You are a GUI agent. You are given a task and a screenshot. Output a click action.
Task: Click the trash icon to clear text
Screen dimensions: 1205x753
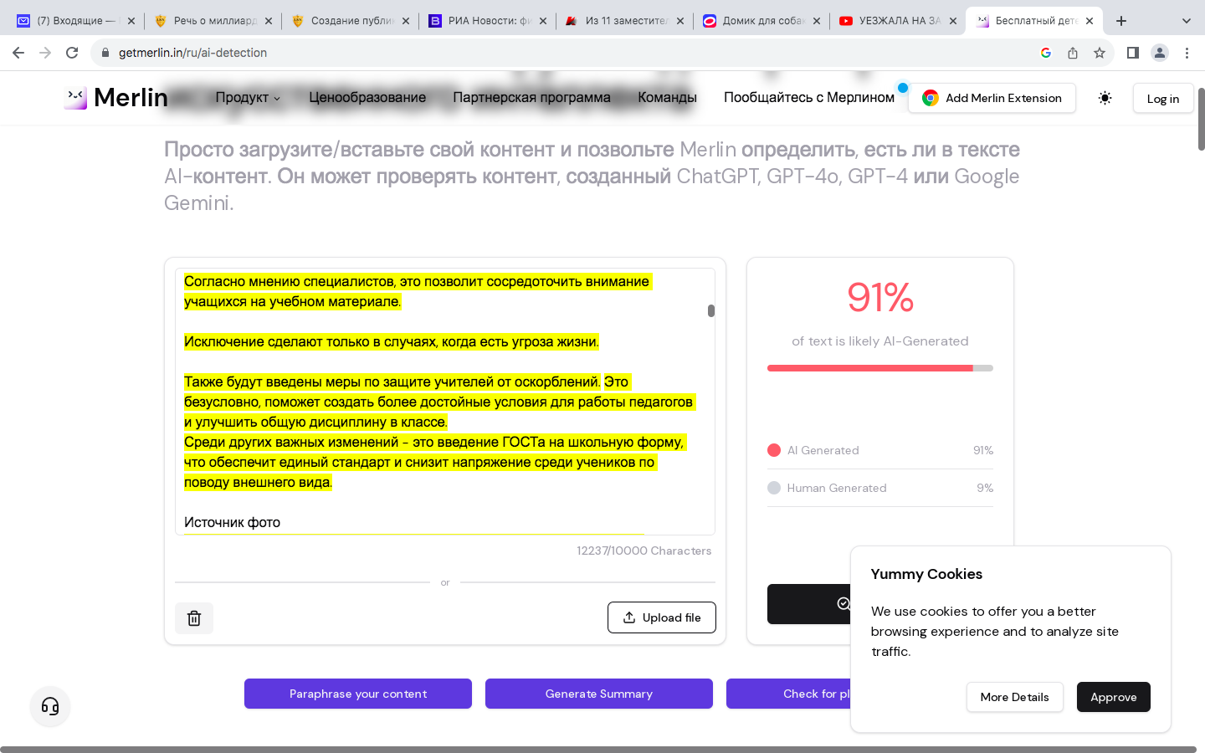coord(194,618)
